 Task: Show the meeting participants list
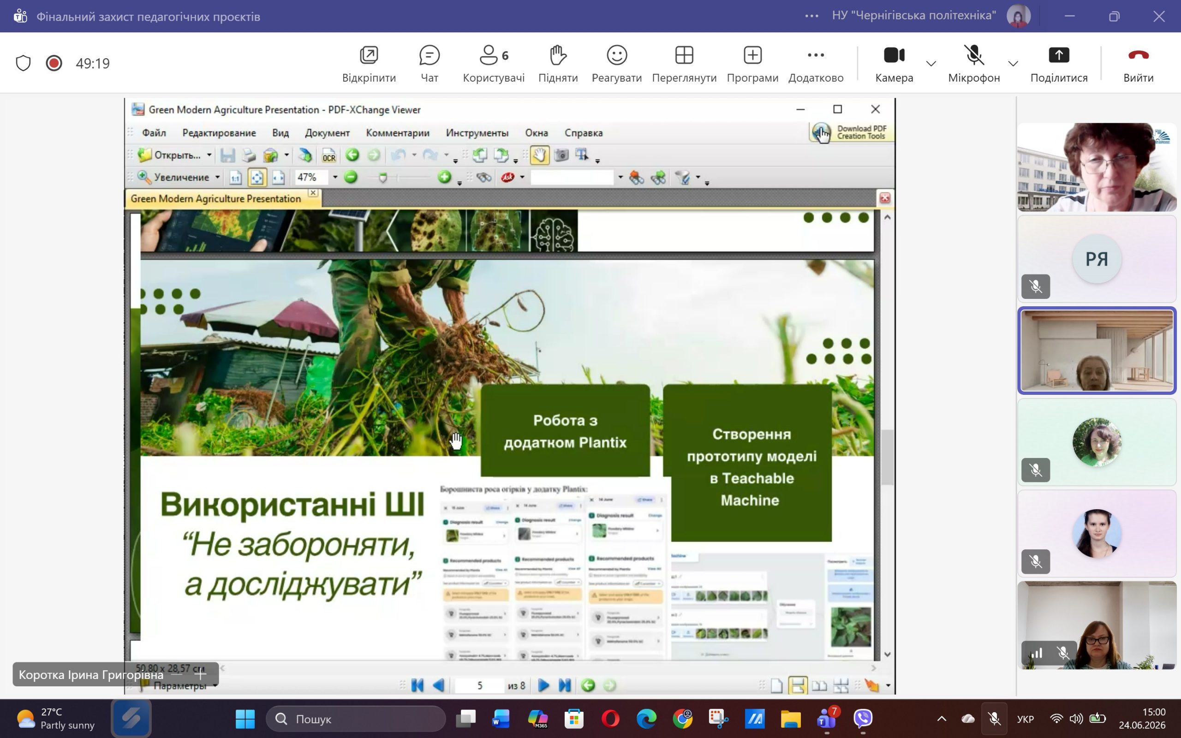(493, 64)
